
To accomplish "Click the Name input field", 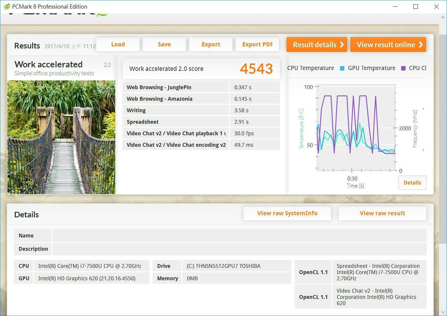I will [239, 235].
